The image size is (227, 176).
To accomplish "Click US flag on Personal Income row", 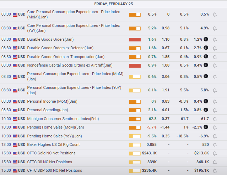I will coord(15,102).
